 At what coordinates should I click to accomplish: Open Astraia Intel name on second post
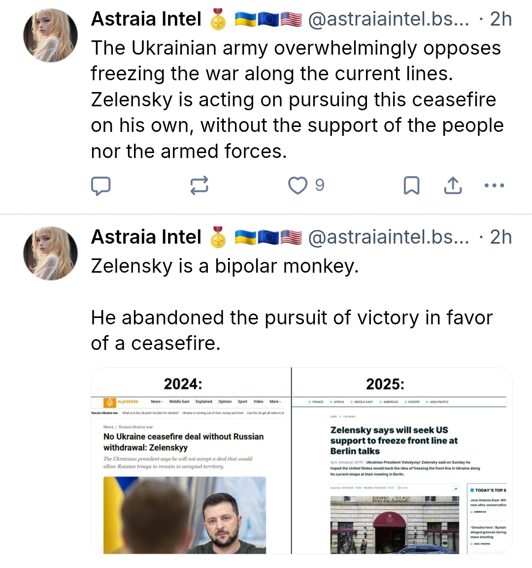[x=146, y=237]
